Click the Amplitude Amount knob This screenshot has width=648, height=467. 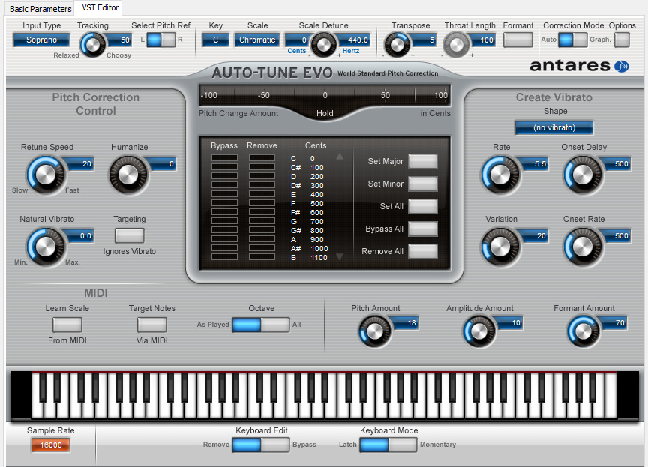click(x=479, y=331)
